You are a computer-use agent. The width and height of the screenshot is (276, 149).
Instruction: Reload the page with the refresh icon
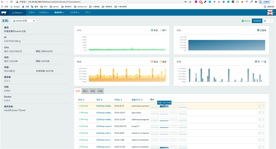[x=12, y=2]
